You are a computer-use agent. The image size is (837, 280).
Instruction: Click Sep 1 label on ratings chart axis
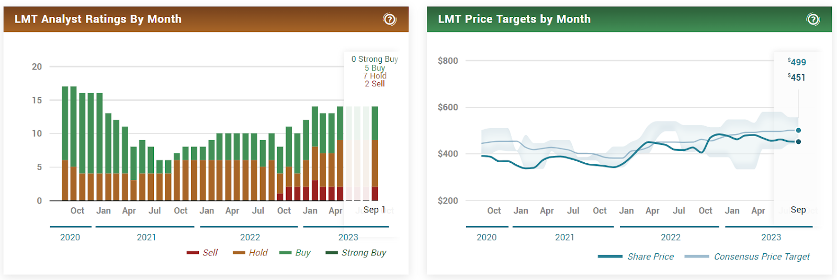[x=375, y=209]
